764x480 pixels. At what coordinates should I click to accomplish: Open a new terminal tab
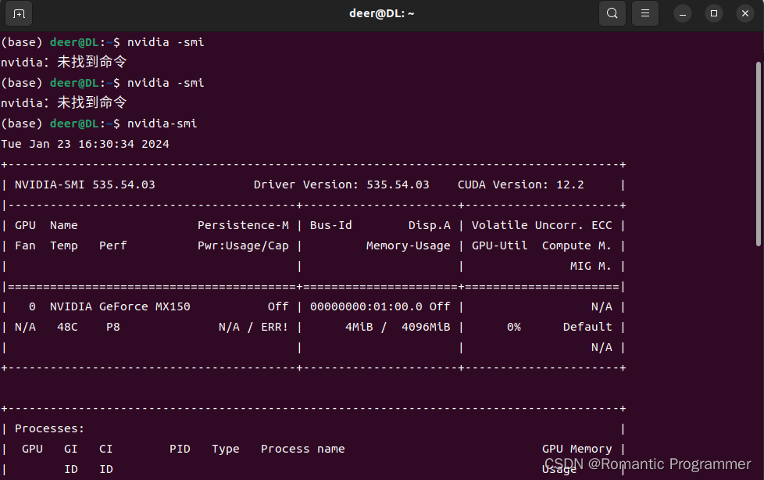(19, 13)
